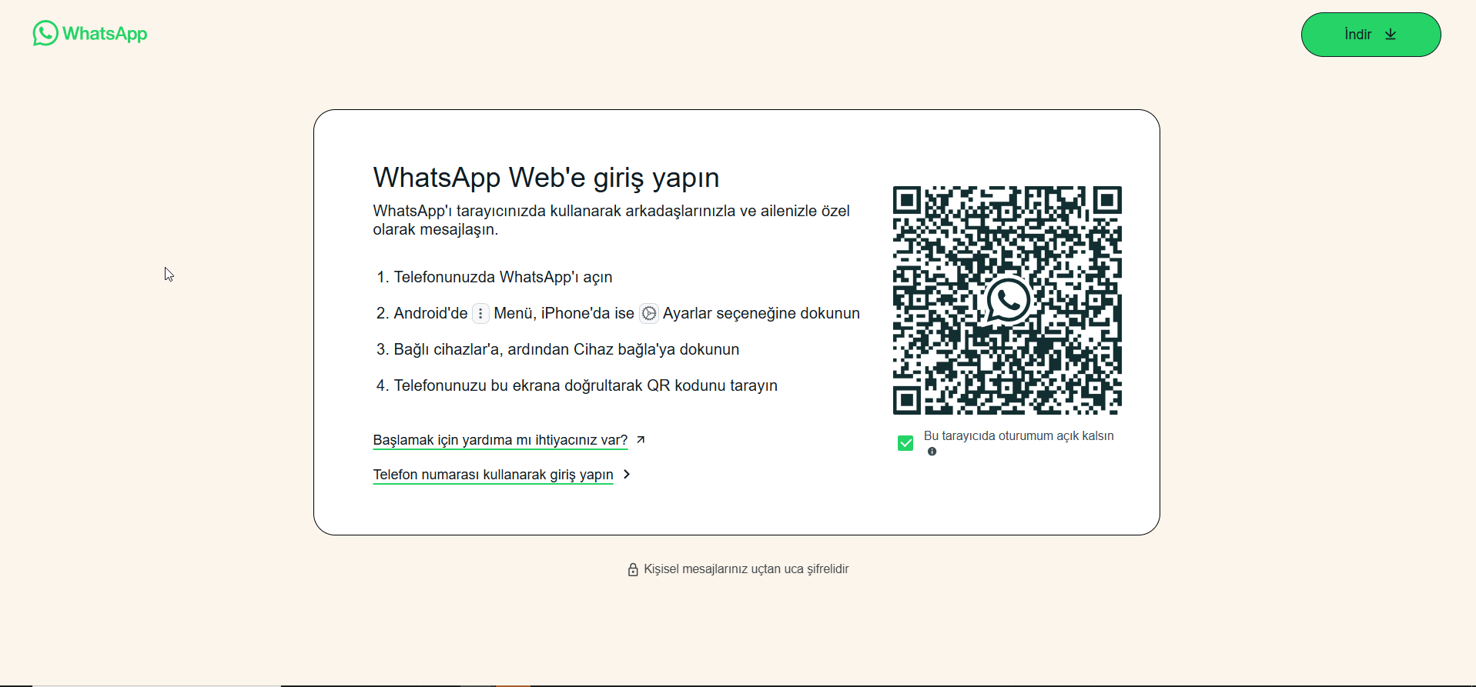1476x687 pixels.
Task: Click the heading "WhatsApp Web'e giriş yapın"
Action: click(546, 178)
